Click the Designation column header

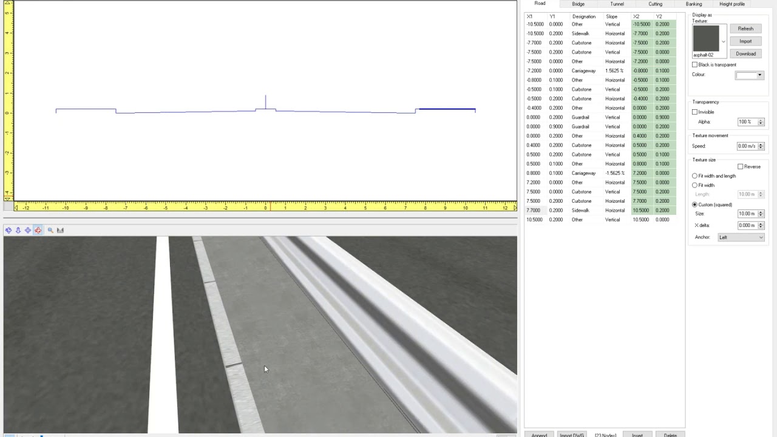tap(583, 16)
